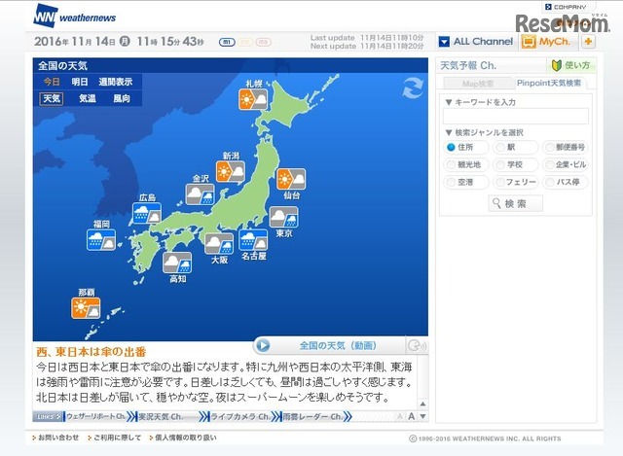Switch to the 明日 forecast tab

click(80, 82)
